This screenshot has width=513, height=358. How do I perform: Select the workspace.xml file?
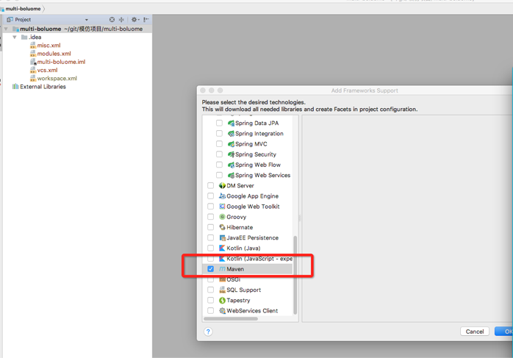pyautogui.click(x=57, y=79)
